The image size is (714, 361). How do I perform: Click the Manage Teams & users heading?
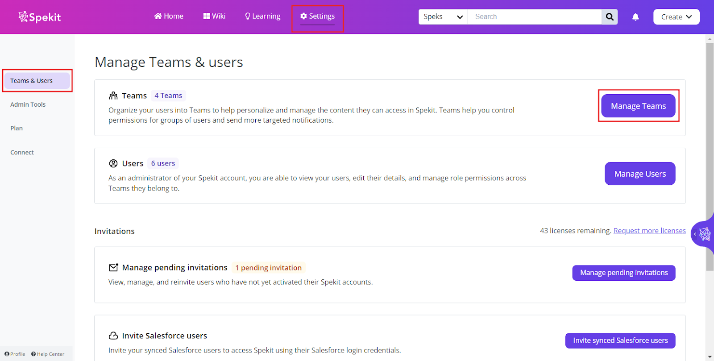tap(169, 62)
